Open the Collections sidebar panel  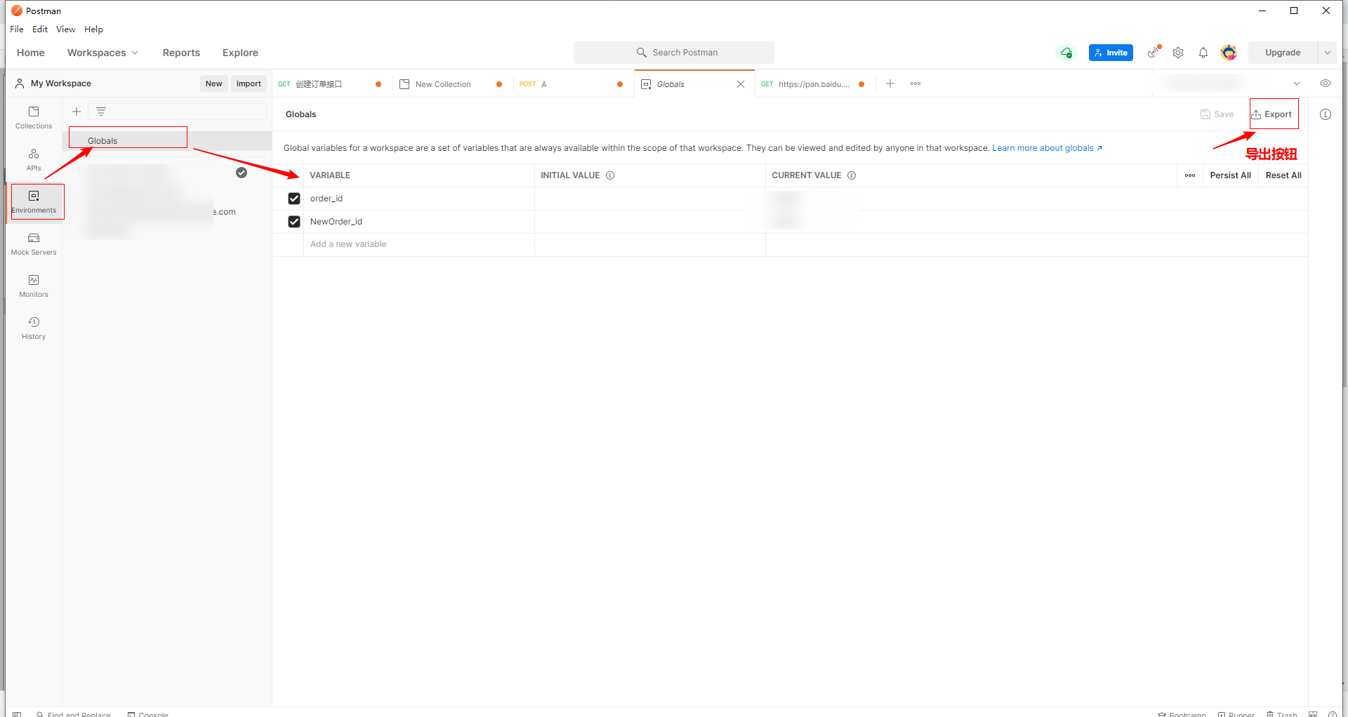34,118
